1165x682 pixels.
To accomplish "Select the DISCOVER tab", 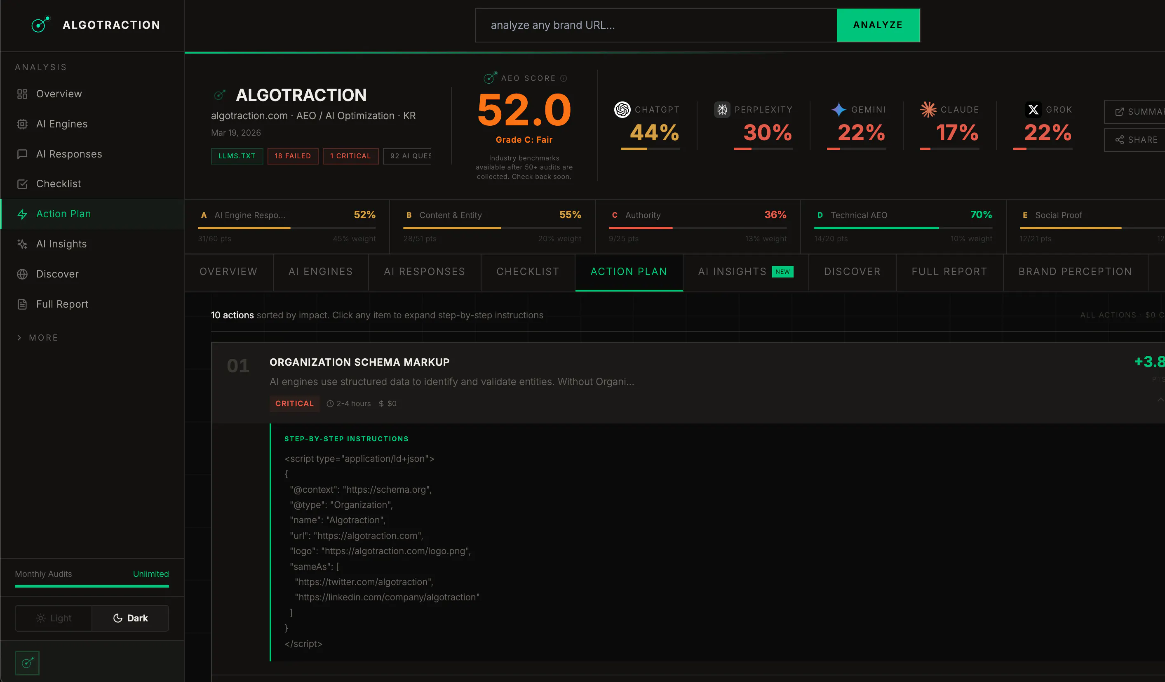I will click(x=853, y=272).
